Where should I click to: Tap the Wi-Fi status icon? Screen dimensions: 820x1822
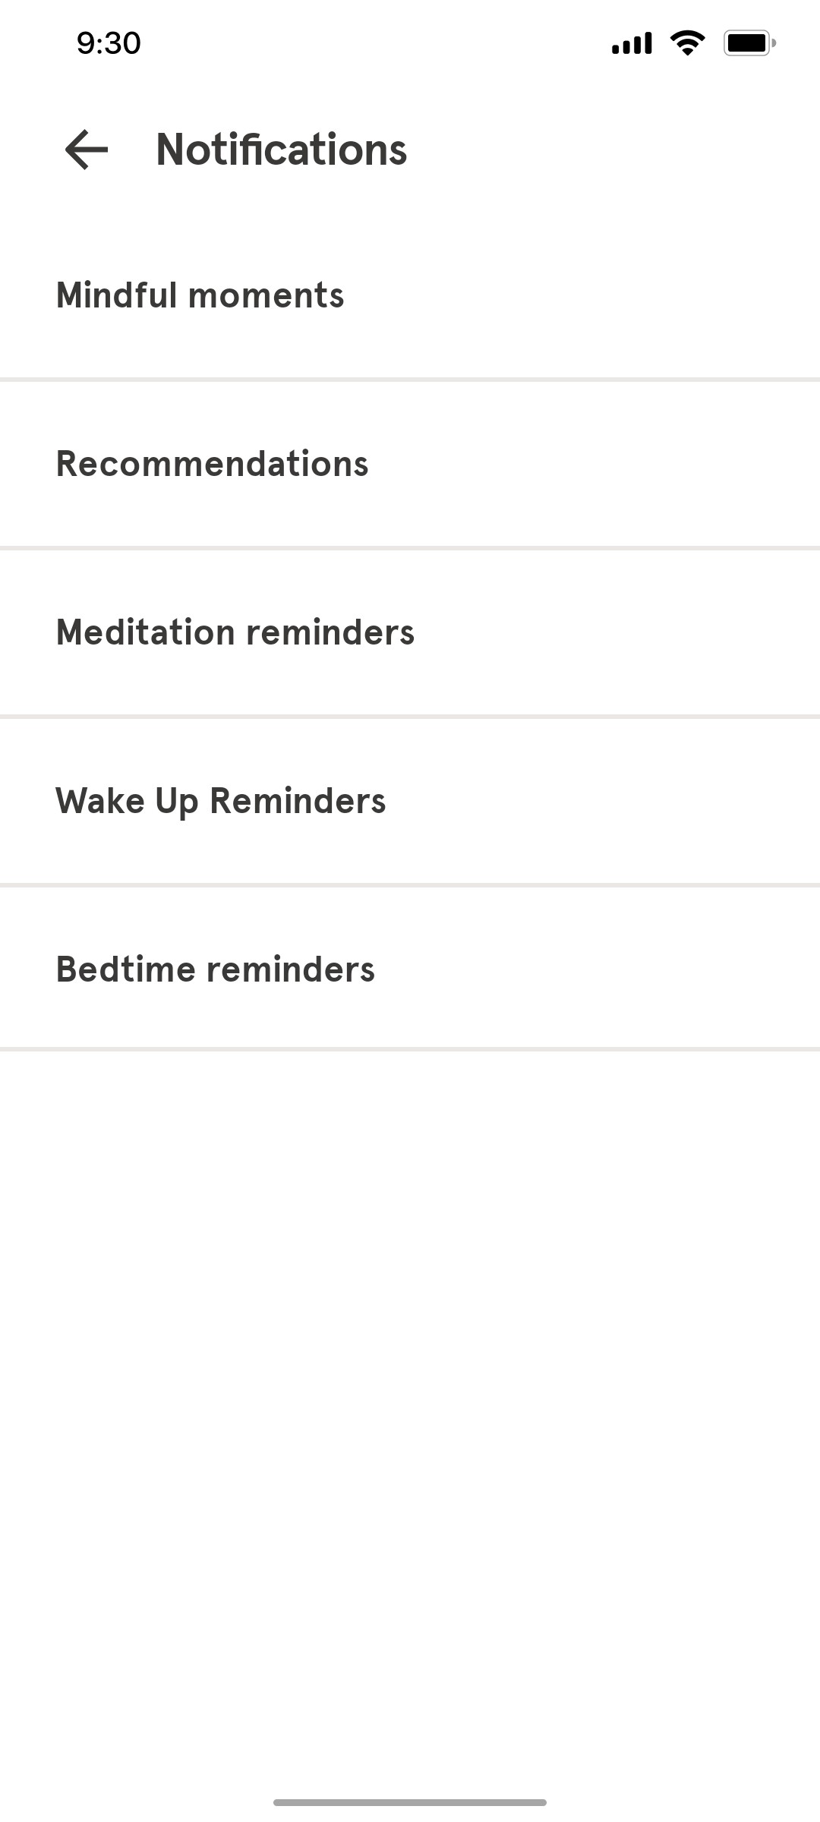[687, 43]
